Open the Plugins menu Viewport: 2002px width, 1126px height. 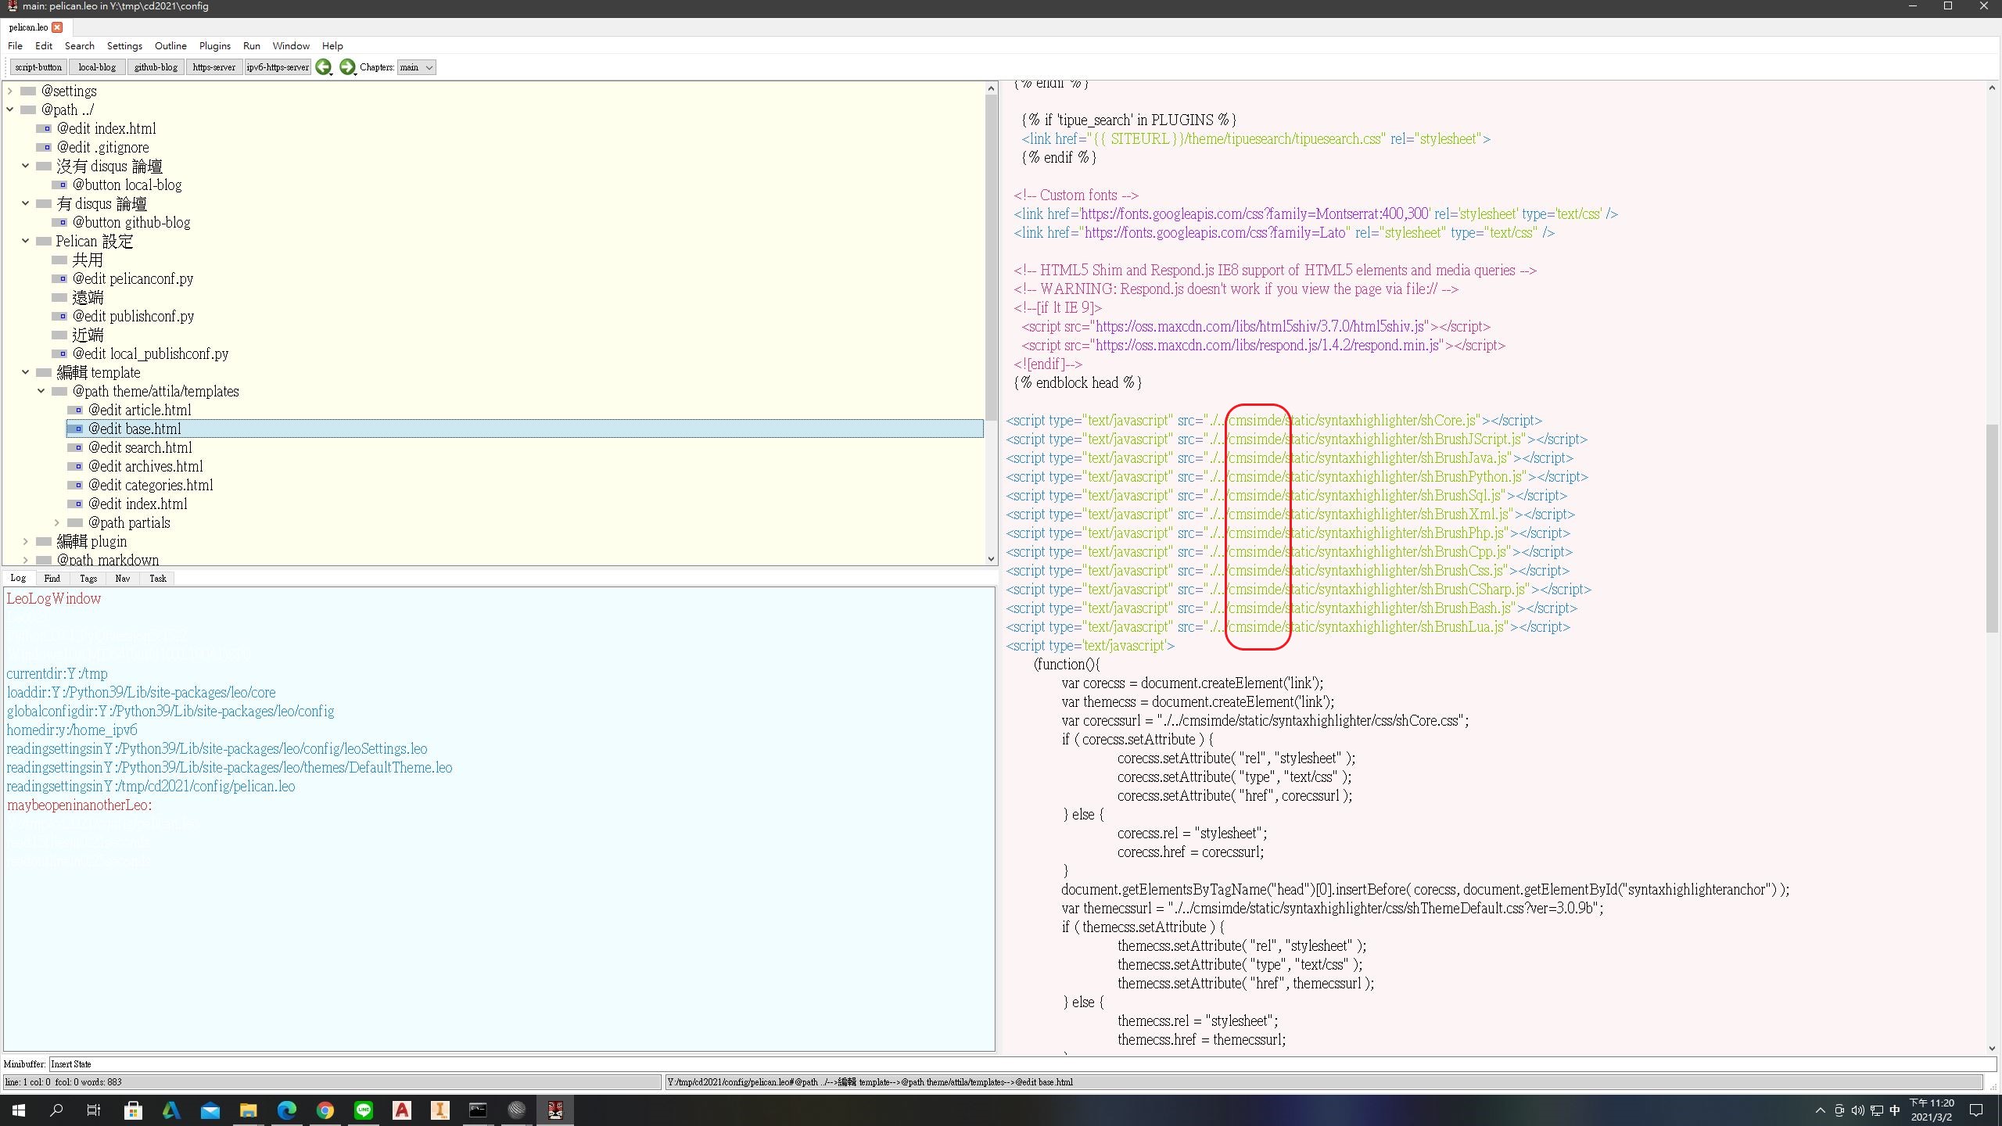pyautogui.click(x=214, y=46)
